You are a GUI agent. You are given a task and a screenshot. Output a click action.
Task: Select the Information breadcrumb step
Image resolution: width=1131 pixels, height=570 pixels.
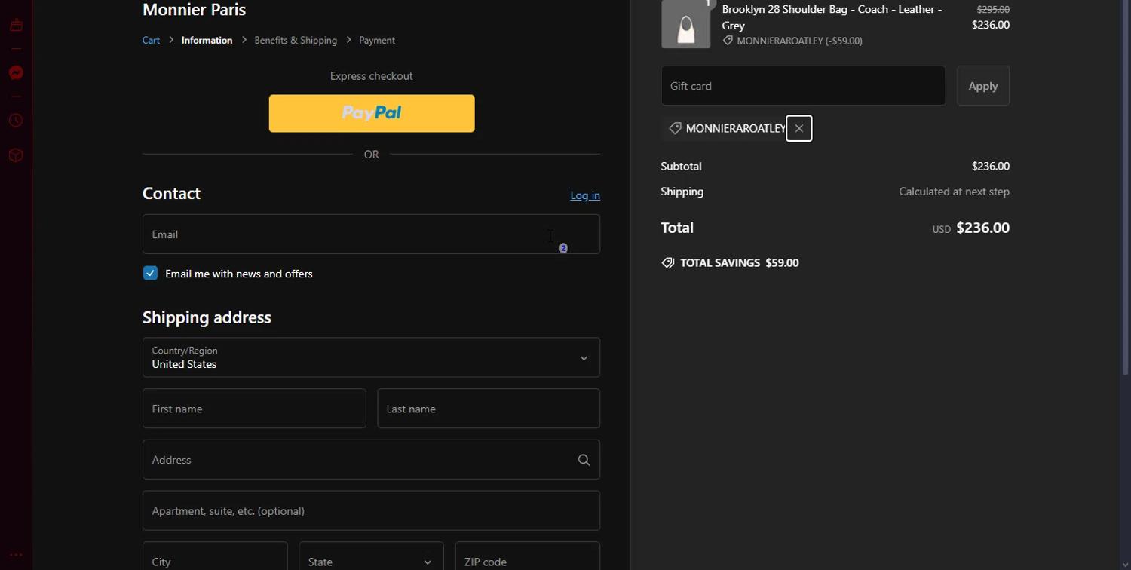coord(207,40)
